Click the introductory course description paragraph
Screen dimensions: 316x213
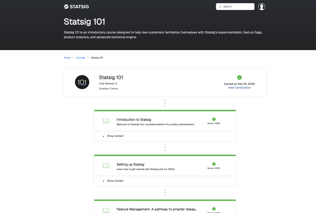pyautogui.click(x=163, y=35)
